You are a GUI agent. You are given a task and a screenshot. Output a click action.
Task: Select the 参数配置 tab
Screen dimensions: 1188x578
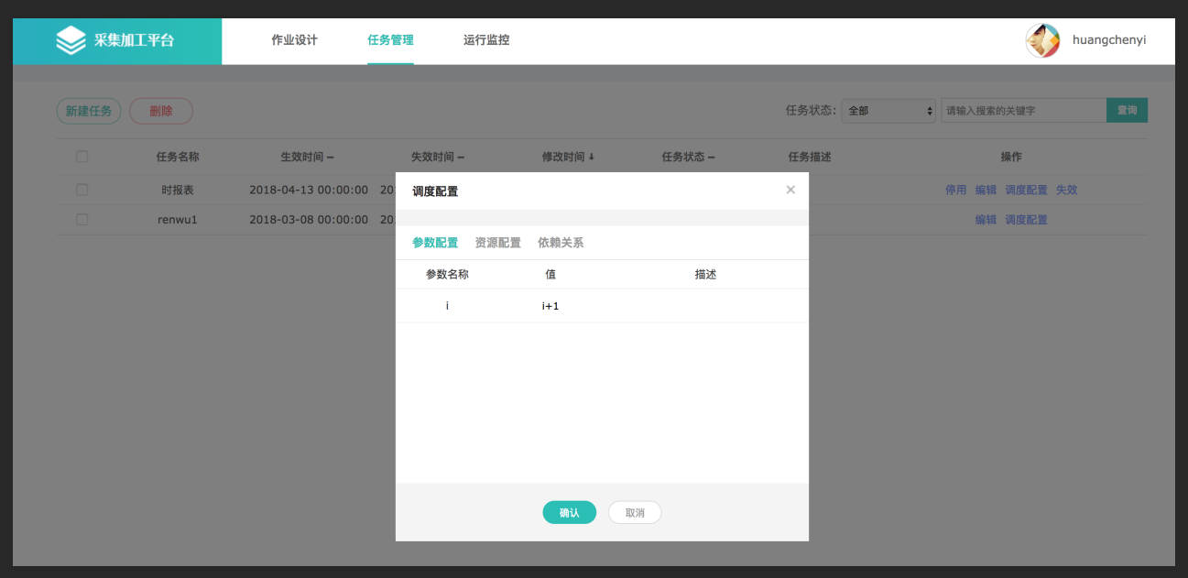pyautogui.click(x=435, y=243)
